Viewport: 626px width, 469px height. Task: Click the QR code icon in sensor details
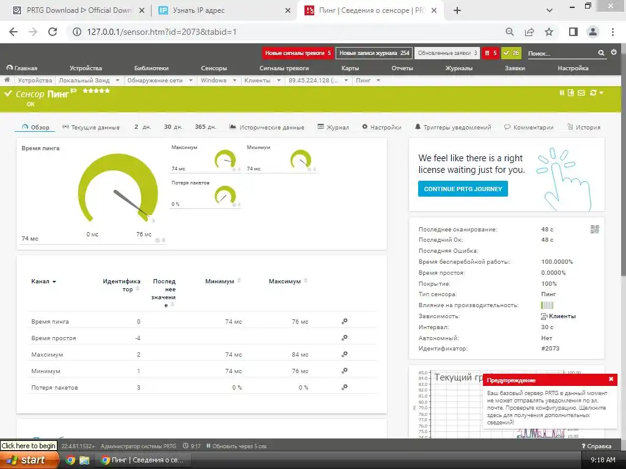595,229
